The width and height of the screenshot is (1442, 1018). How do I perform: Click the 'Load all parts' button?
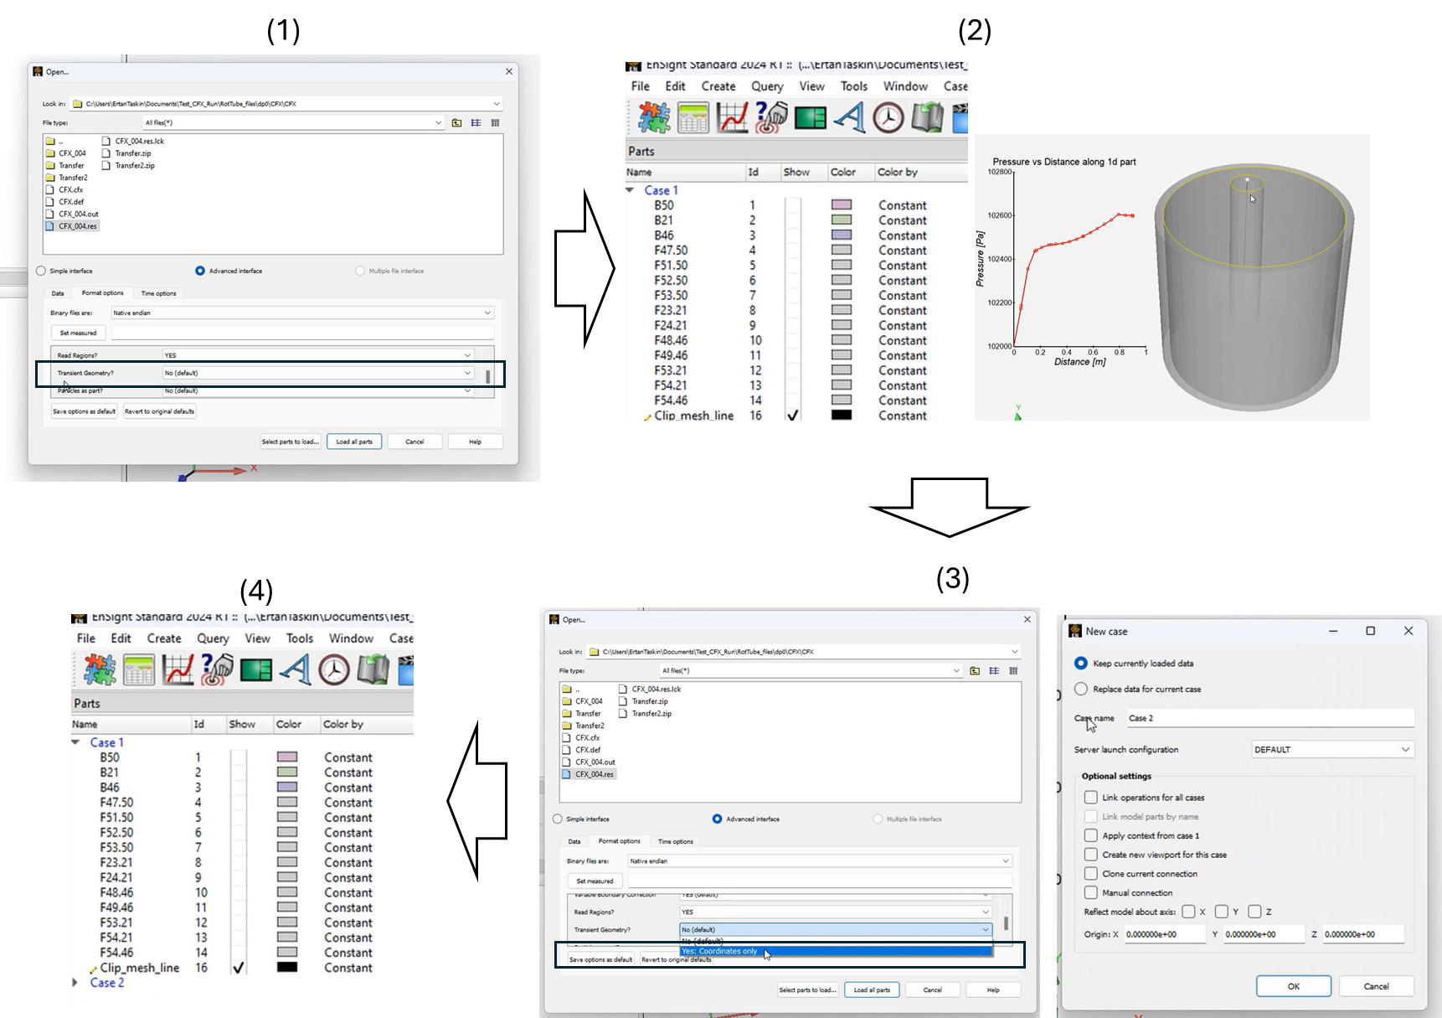(x=354, y=441)
